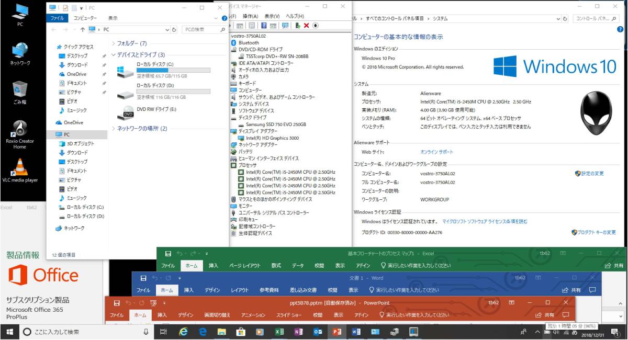Switch to アニメーション tab in PowerPoint
The image size is (628, 340).
pyautogui.click(x=253, y=315)
